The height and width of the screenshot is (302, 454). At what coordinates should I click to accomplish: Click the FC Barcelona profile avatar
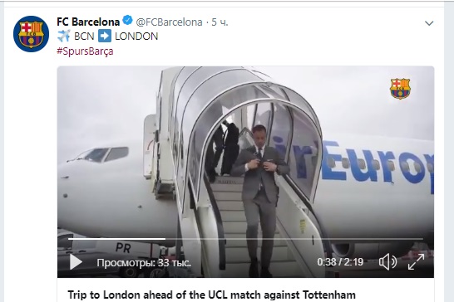31,34
